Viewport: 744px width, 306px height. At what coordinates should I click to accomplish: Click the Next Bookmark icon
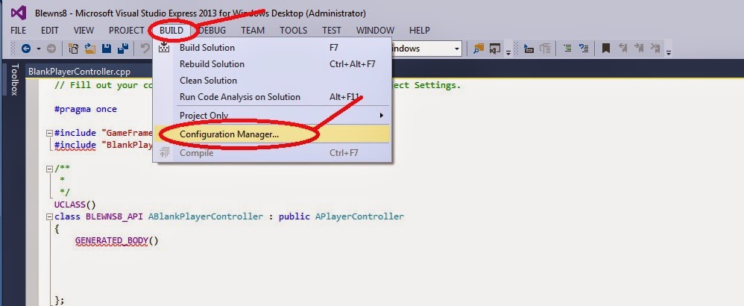pos(639,48)
